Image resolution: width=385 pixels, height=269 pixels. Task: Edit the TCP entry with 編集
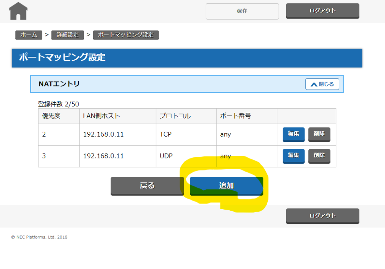pos(293,134)
